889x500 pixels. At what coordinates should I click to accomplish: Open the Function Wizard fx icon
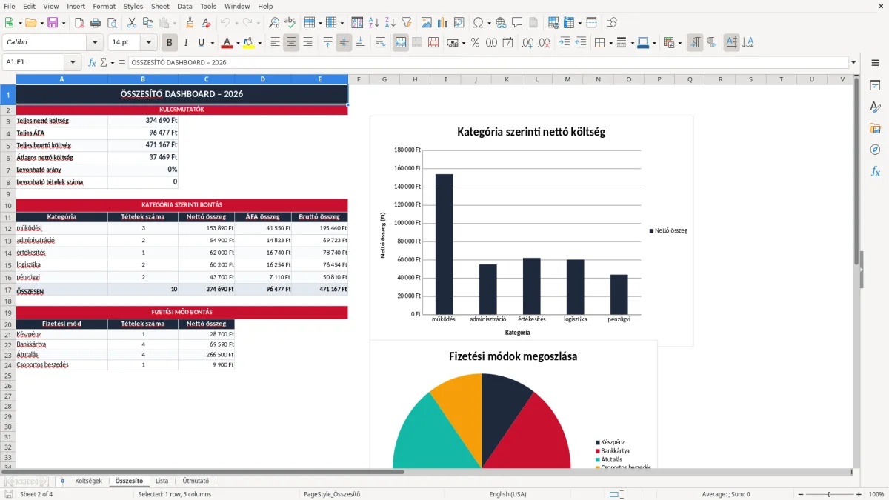(92, 62)
